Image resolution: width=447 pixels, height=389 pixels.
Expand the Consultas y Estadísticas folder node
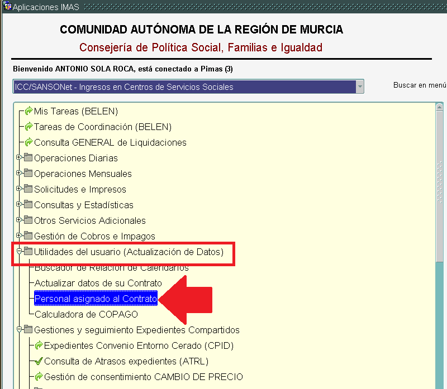(x=19, y=205)
